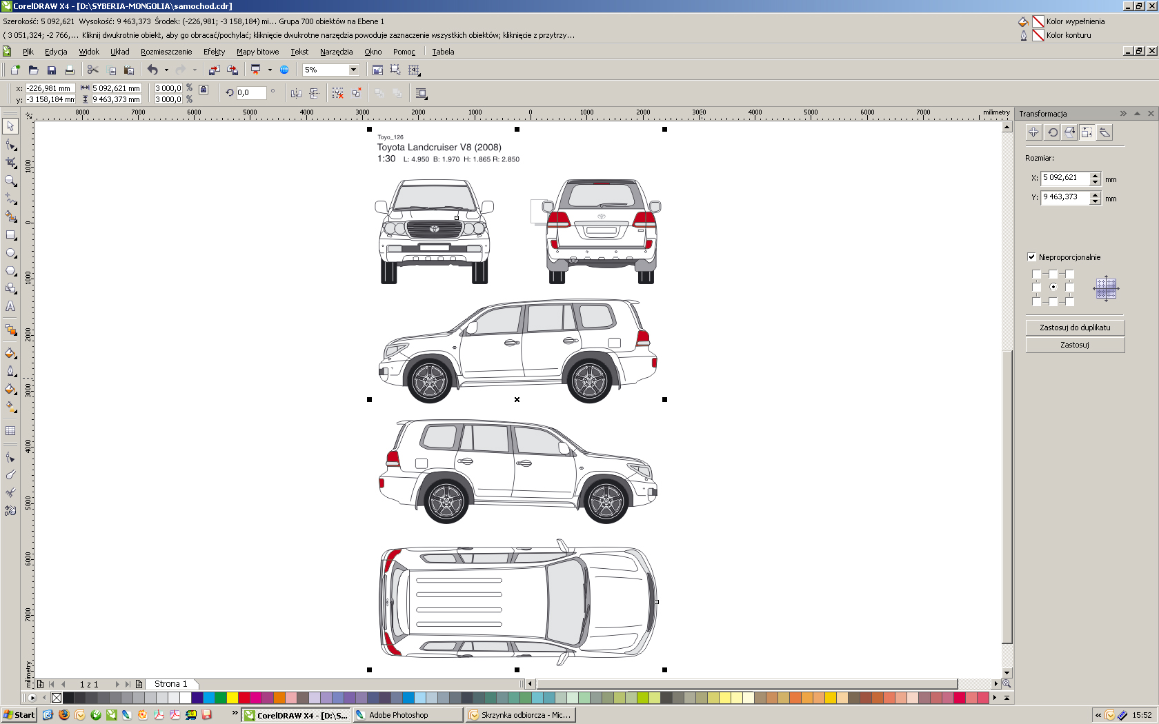Select the bottom-left anchor point checkbox
The image size is (1159, 724).
pyautogui.click(x=1036, y=301)
